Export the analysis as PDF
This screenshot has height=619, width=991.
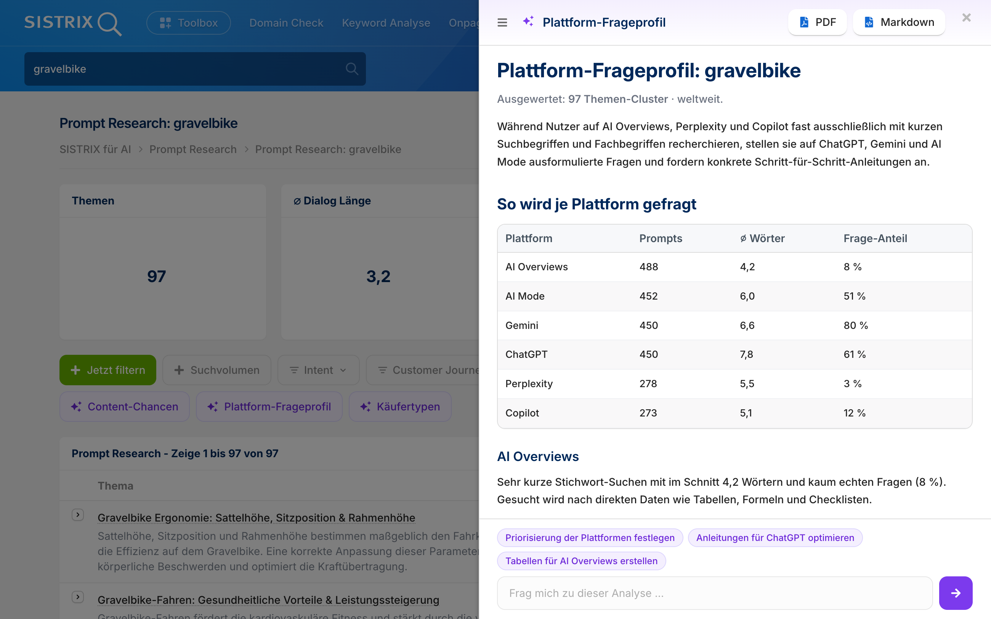[x=817, y=22]
